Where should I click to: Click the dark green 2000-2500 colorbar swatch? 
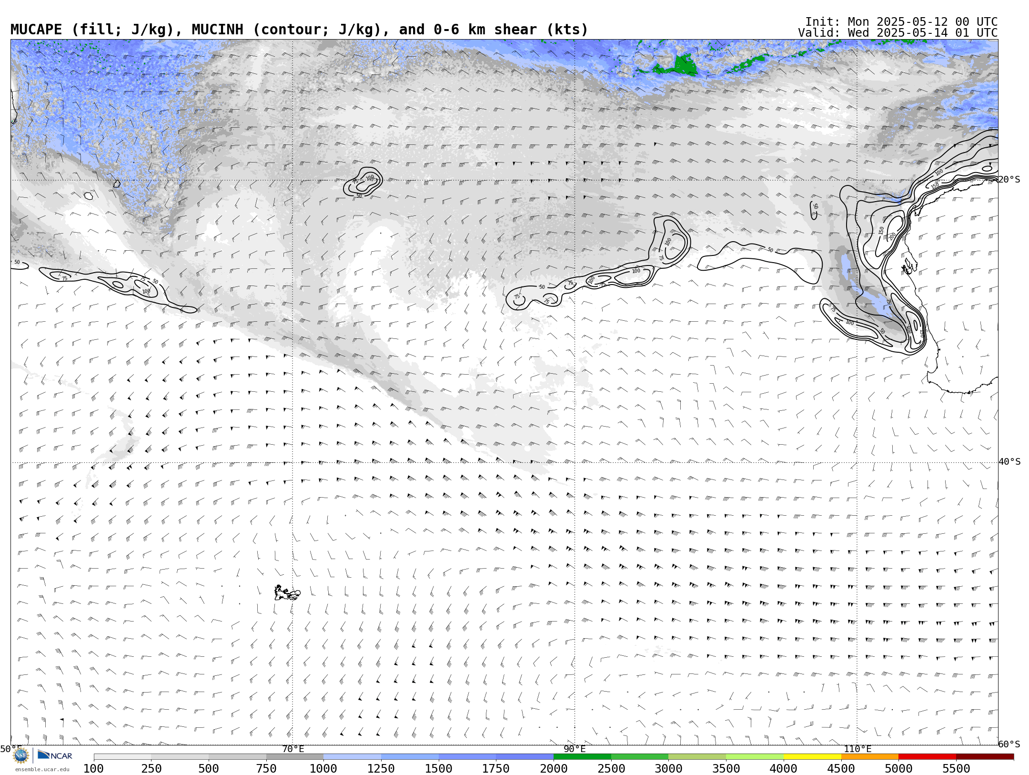pos(582,757)
